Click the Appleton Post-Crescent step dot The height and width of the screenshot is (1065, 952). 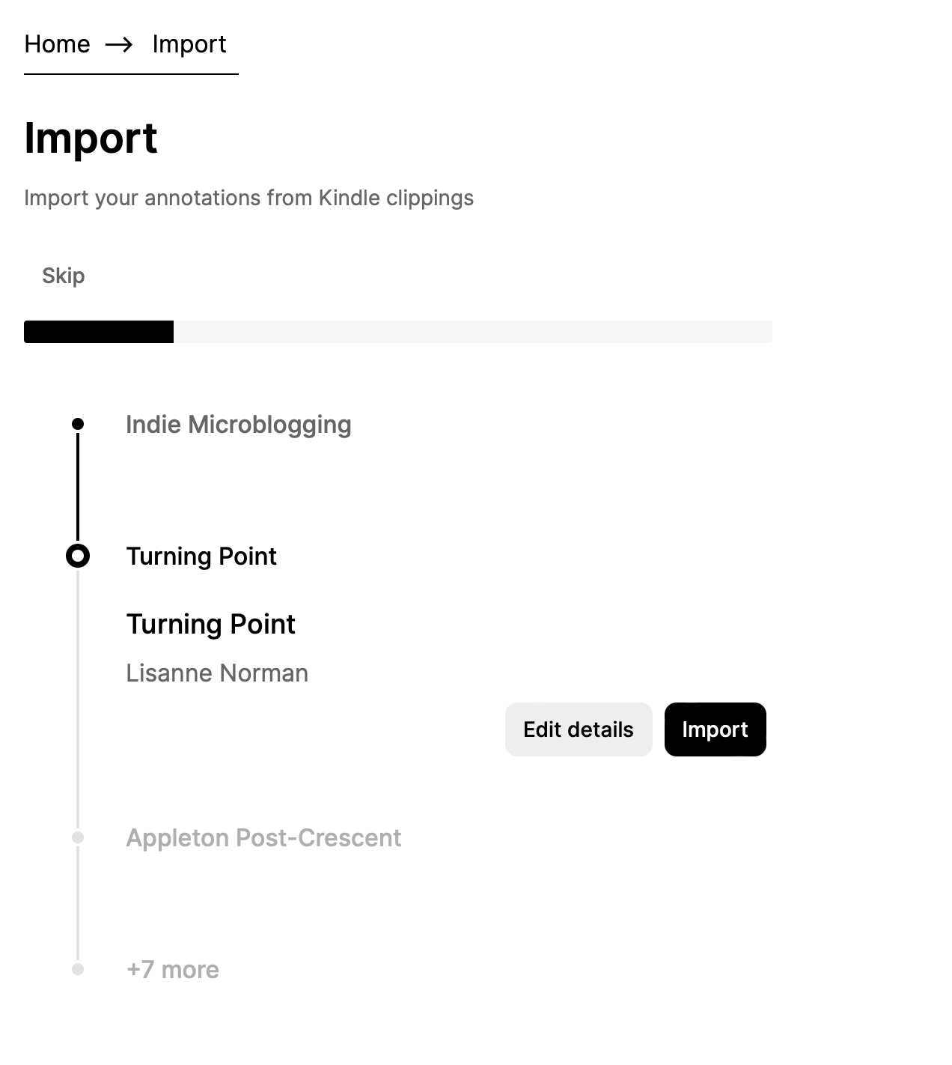pos(78,837)
